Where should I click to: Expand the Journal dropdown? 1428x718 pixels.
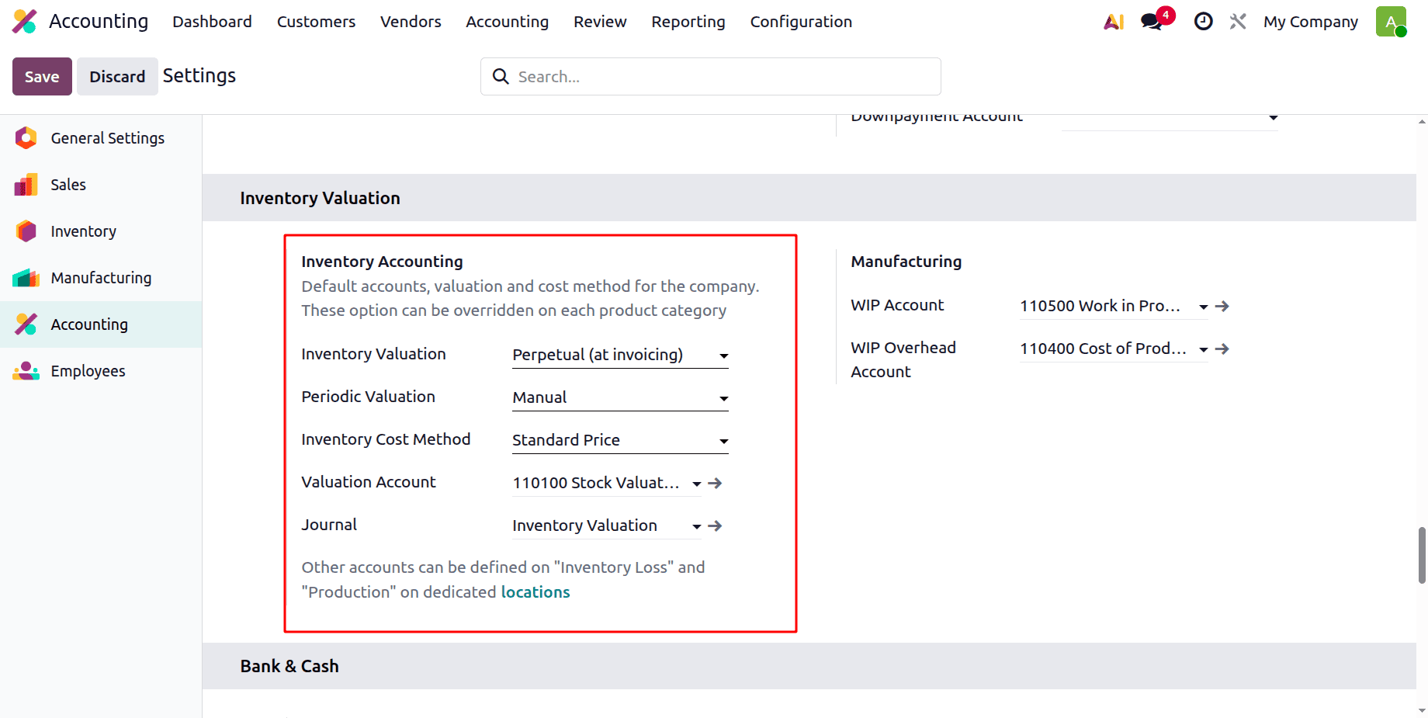coord(696,526)
